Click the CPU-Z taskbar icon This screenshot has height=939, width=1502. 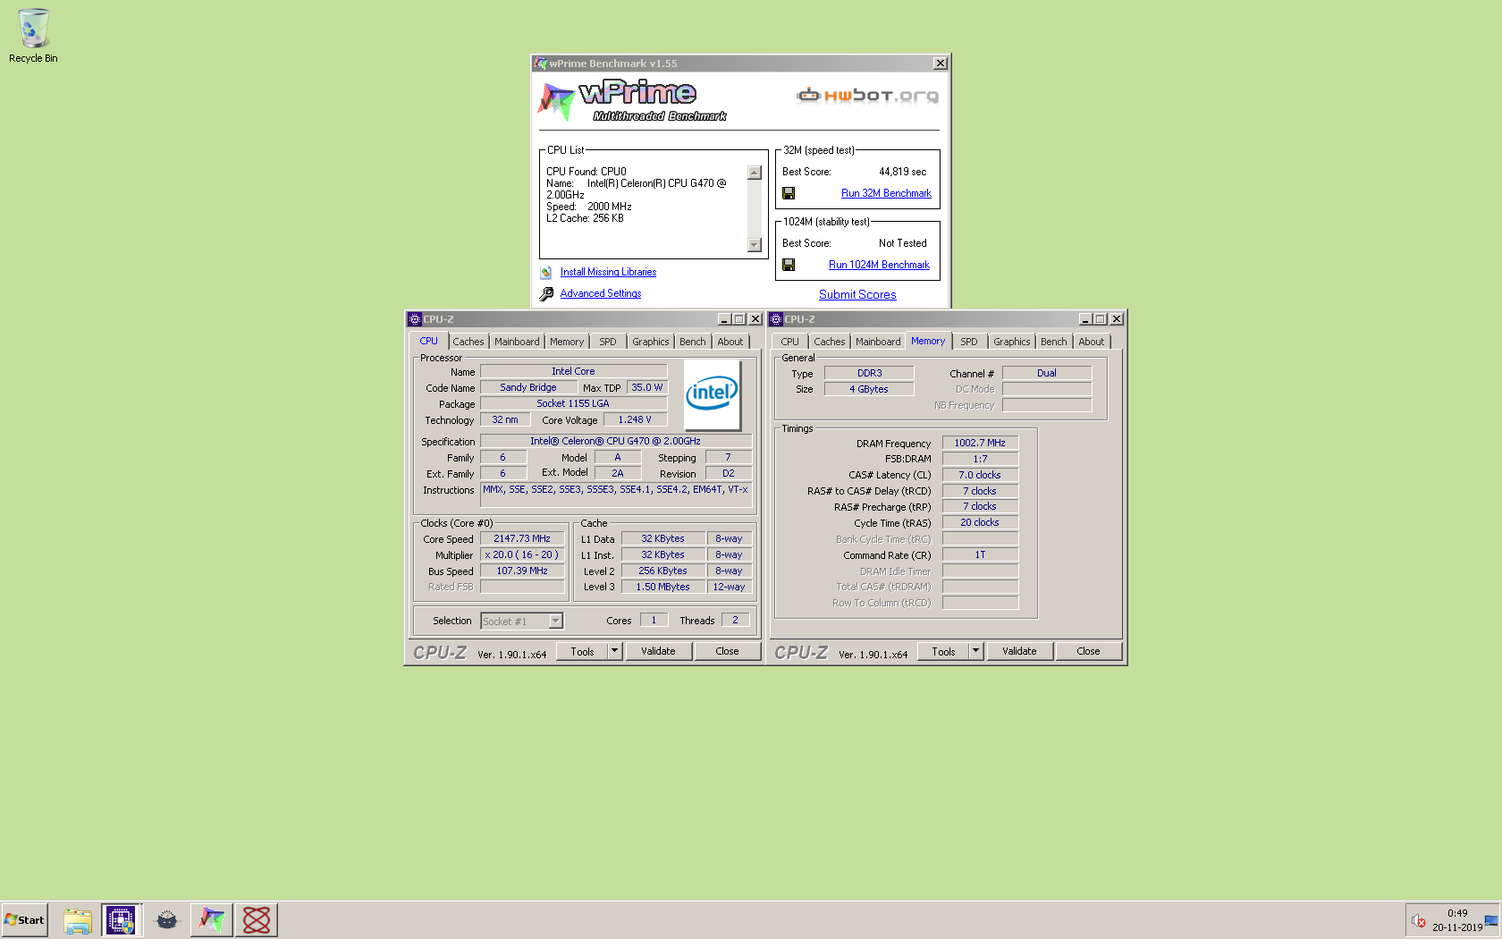(x=121, y=919)
